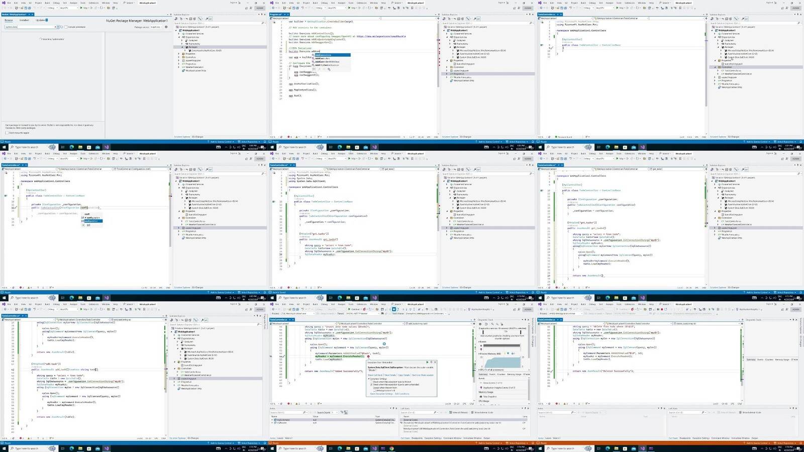This screenshot has height=452, width=804.
Task: Expand the Controllers folder in the Program.cs window's Solution Explorer
Action: click(447, 67)
